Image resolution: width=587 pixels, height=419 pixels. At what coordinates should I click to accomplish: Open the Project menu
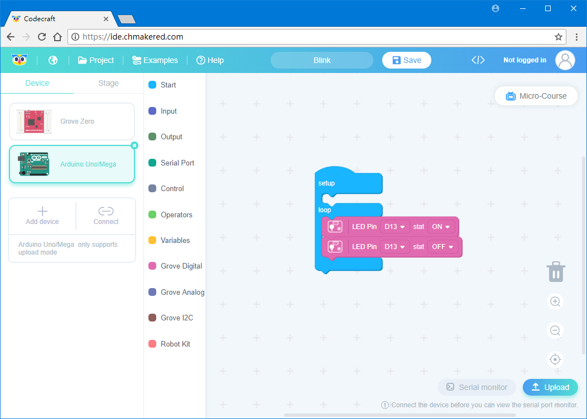(x=96, y=60)
